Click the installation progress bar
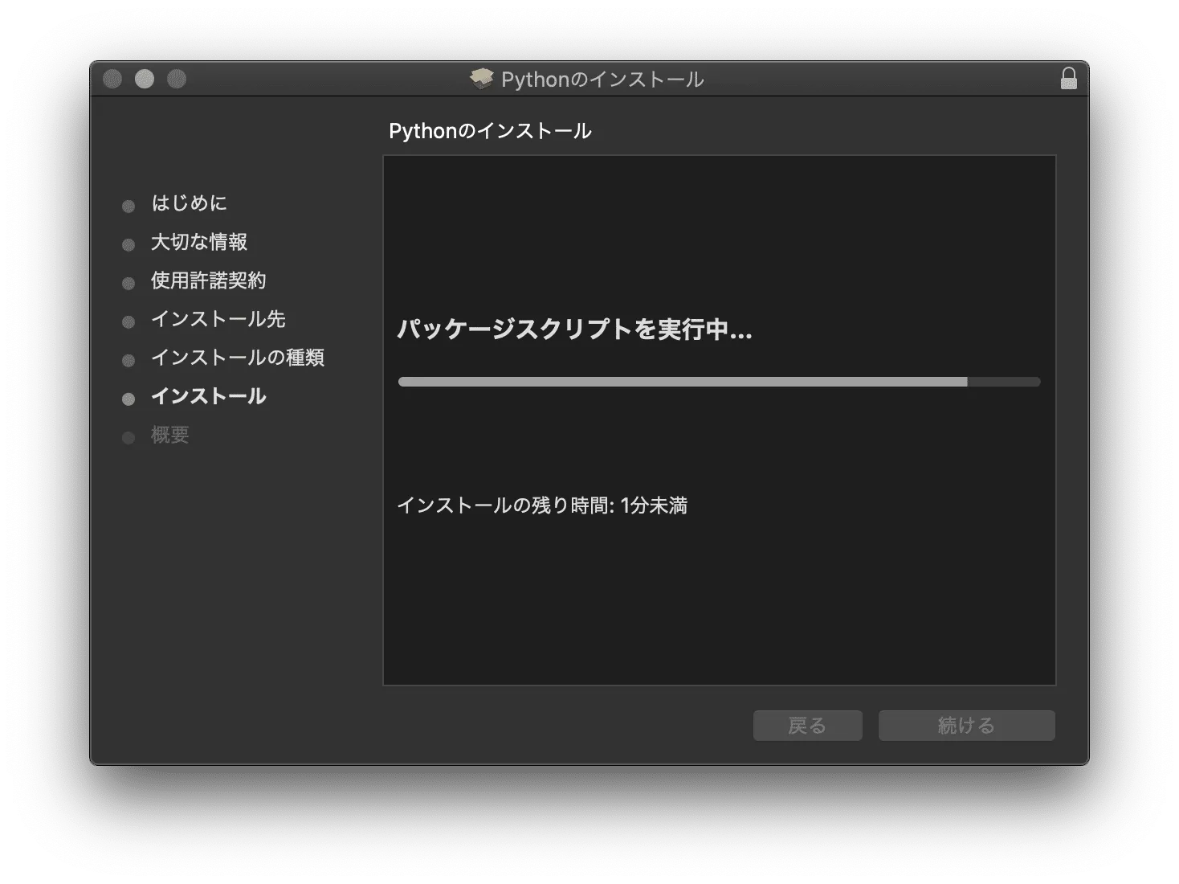1179x884 pixels. (x=719, y=382)
